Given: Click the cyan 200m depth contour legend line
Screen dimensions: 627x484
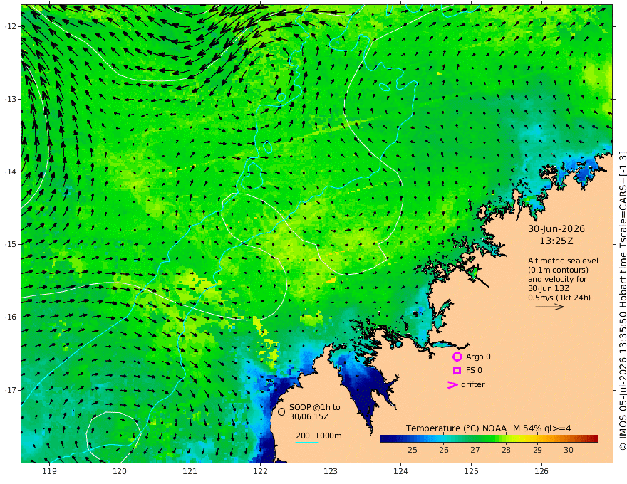Looking at the screenshot, I should tap(307, 442).
